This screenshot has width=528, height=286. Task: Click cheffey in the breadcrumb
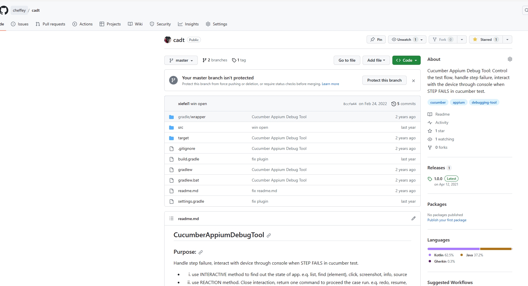19,10
